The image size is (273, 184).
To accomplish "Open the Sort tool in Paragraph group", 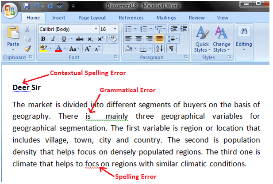I will pyautogui.click(x=159, y=49).
